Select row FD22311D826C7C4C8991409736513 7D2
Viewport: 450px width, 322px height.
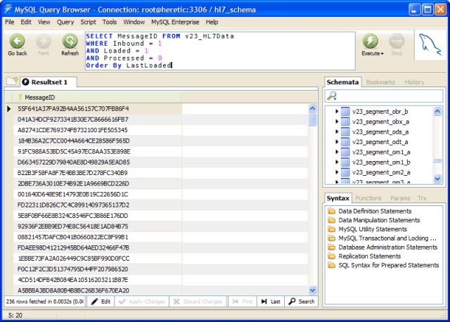click(98, 205)
